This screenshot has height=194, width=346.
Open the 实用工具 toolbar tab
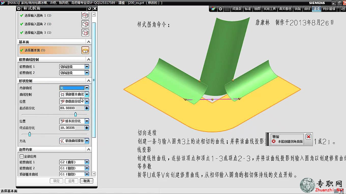tap(270, 9)
